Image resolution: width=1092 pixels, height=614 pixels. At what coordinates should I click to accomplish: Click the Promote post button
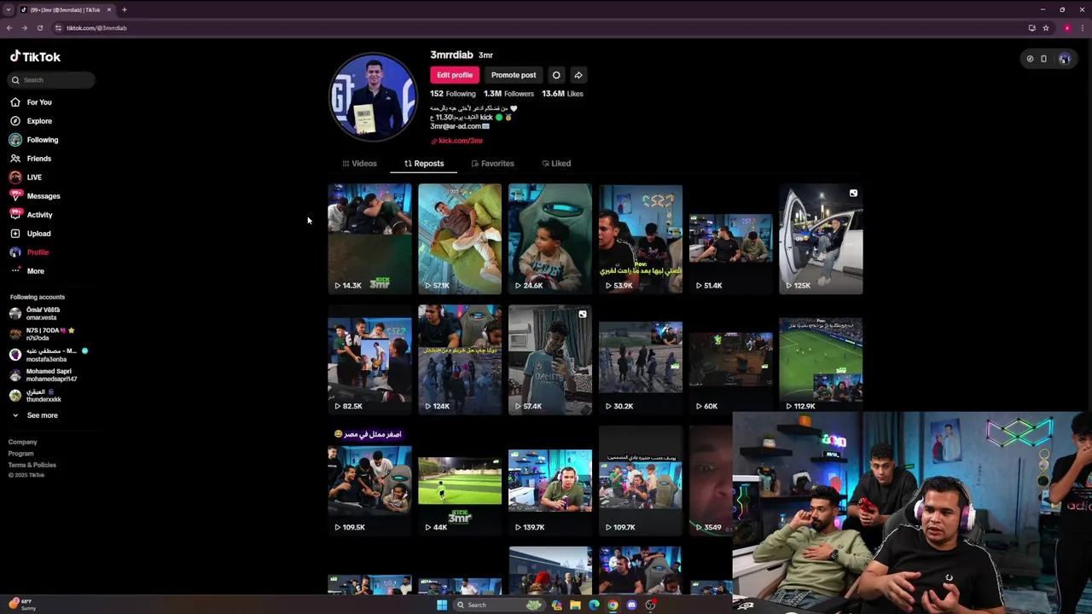click(x=514, y=75)
